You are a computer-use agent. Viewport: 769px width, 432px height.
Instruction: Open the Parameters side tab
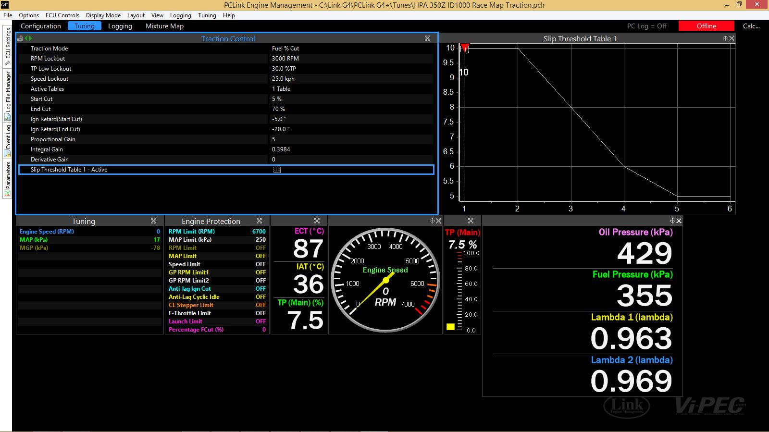[8, 179]
